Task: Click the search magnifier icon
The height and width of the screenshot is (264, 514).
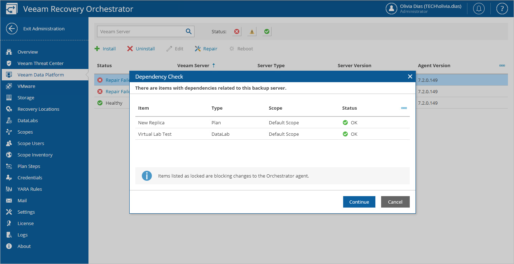Action: [x=189, y=31]
